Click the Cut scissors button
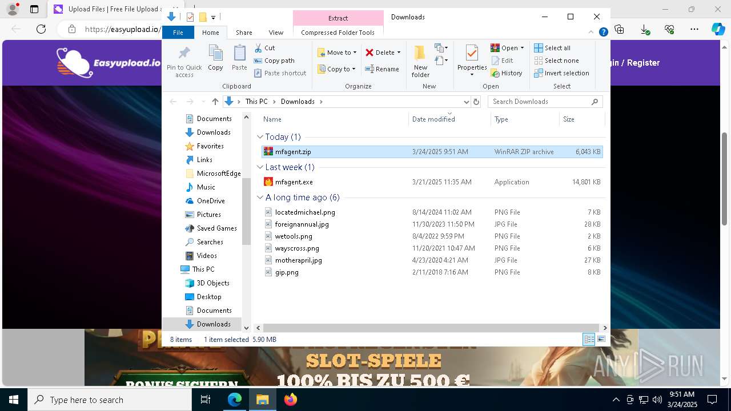 point(264,48)
